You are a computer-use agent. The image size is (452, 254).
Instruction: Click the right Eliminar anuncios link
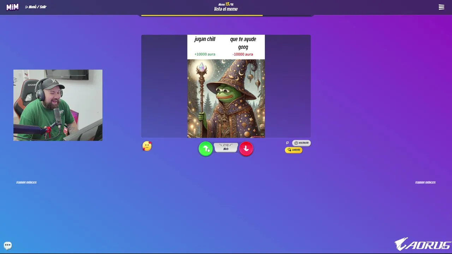tap(426, 182)
